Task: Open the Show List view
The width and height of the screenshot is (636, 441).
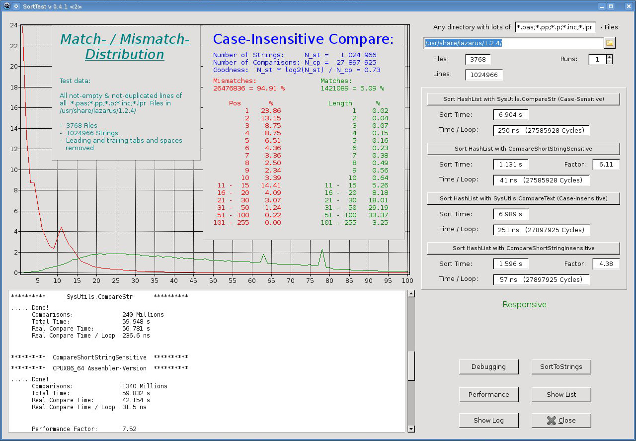Action: pyautogui.click(x=561, y=395)
